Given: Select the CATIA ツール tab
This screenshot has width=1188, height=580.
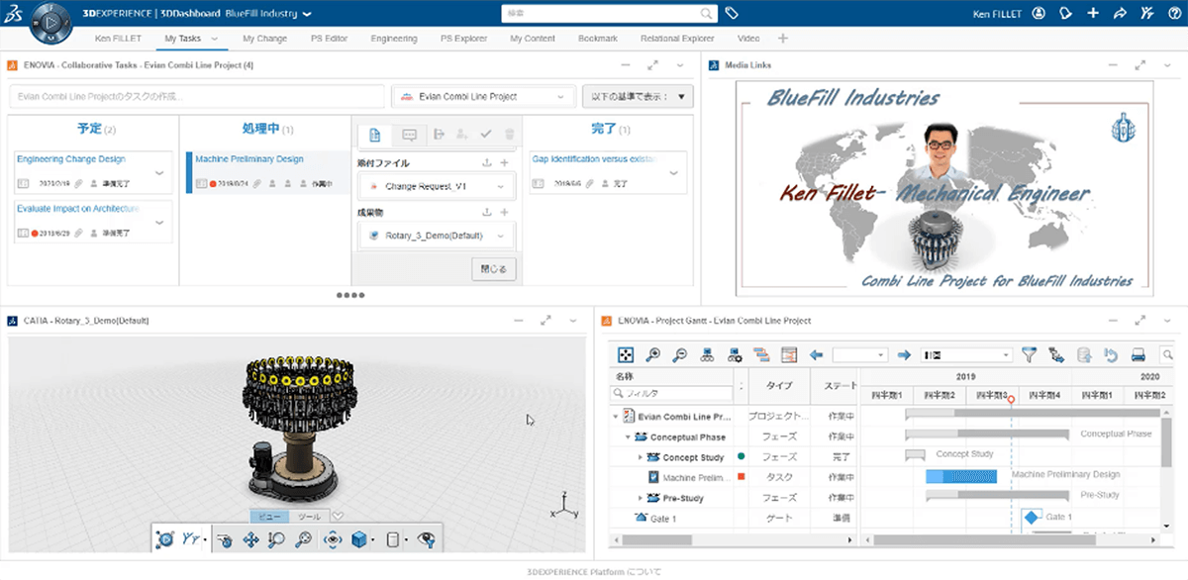Looking at the screenshot, I should click(x=309, y=516).
